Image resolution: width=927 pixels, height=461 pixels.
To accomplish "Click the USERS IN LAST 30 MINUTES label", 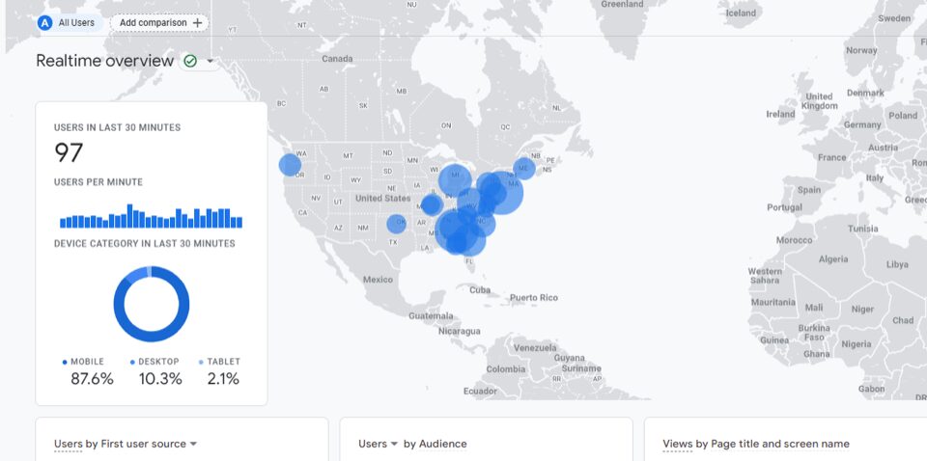I will (x=117, y=127).
